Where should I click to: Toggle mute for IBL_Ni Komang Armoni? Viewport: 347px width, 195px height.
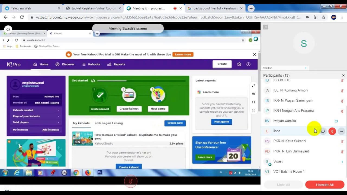342,91
